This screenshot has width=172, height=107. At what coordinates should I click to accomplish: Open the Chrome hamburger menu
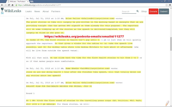click(x=170, y=5)
